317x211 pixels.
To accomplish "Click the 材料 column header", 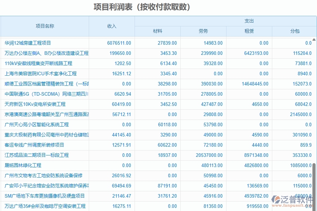I will point(157,31).
